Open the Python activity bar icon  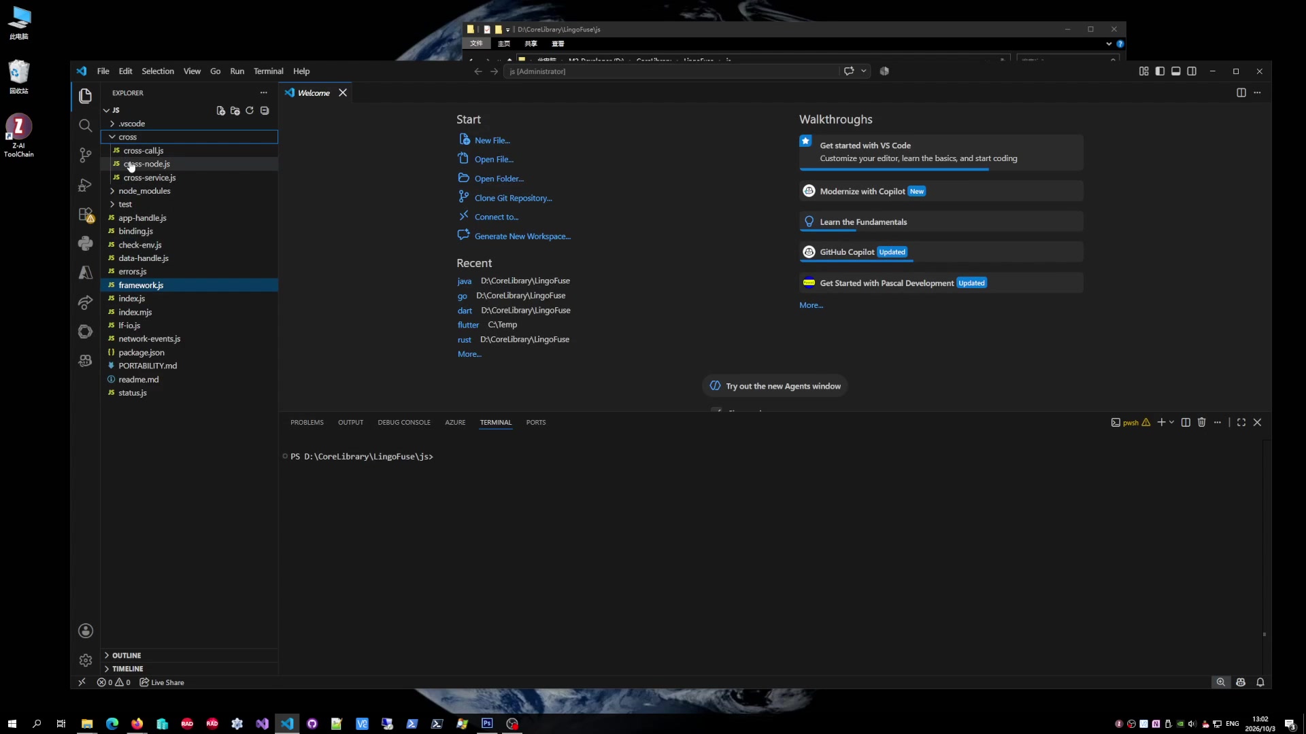click(85, 243)
